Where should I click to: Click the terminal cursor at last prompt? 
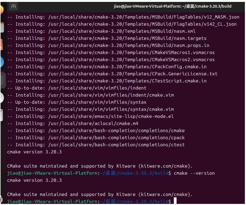click(x=175, y=201)
